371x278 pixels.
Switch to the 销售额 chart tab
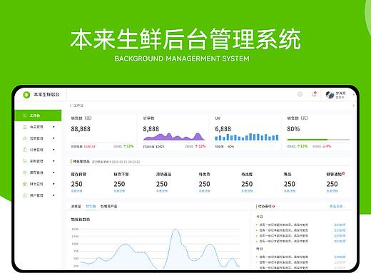(91, 206)
